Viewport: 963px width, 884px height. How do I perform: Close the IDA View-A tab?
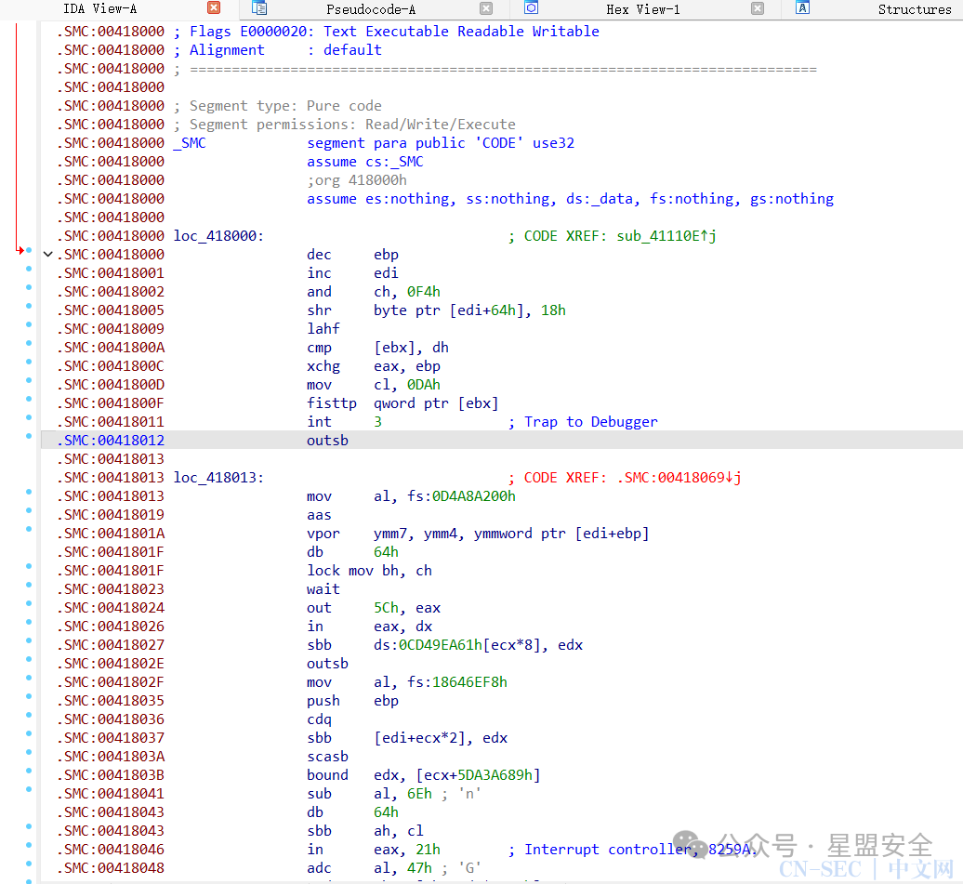pyautogui.click(x=214, y=7)
